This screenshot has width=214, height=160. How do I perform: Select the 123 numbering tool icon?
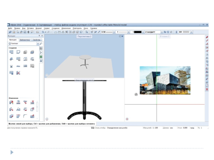coord(25,66)
